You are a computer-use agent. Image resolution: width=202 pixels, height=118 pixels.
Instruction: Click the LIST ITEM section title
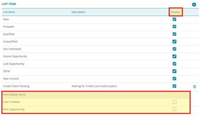(9, 4)
